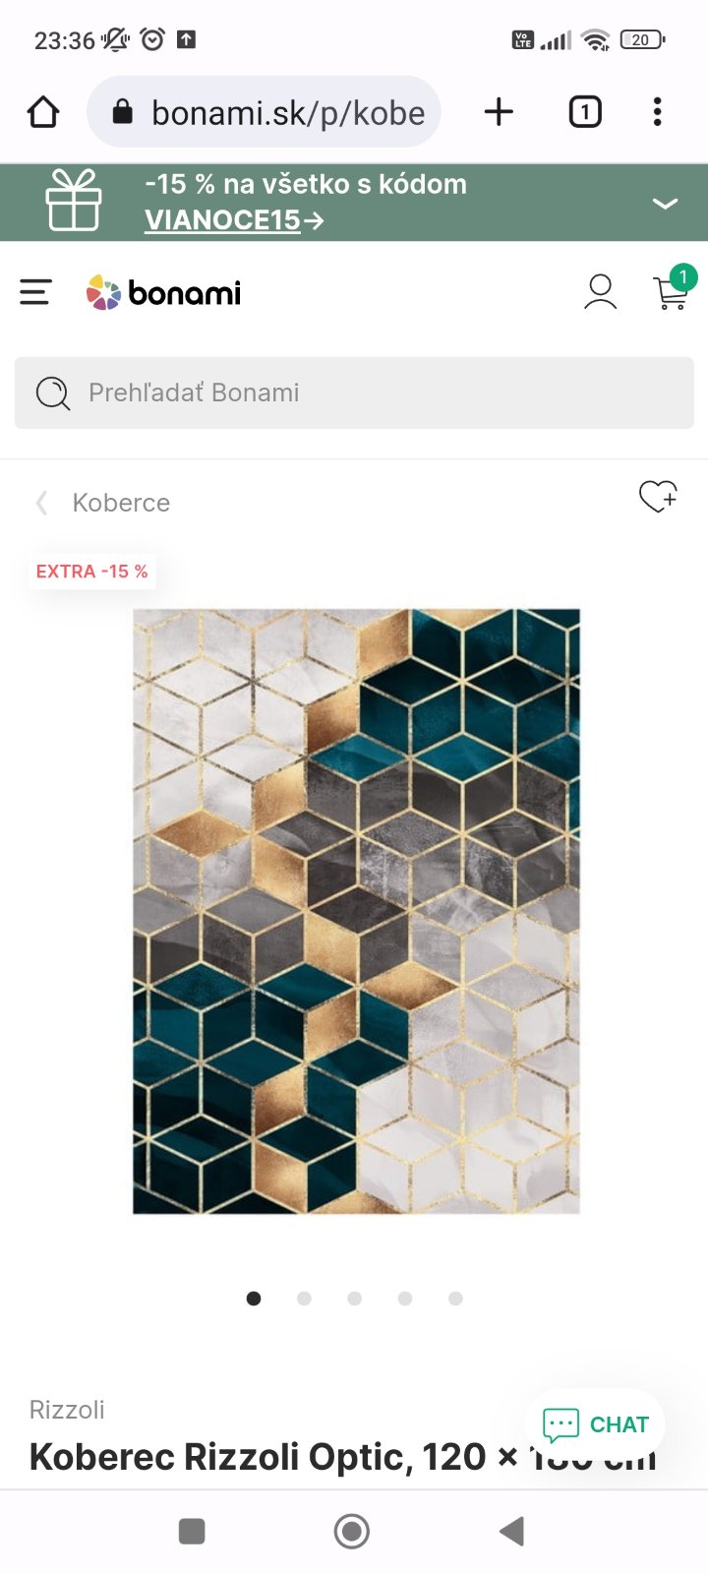Select the second image carousel dot
708x1574 pixels.
[304, 1299]
